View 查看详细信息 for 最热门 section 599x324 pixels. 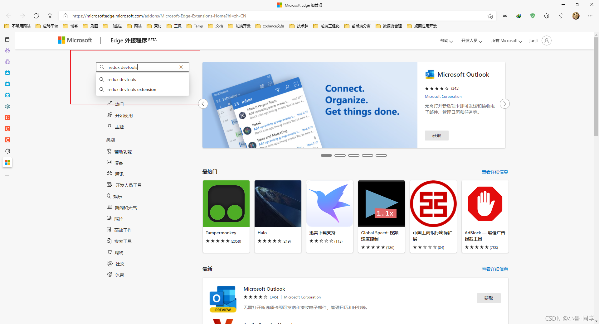(x=495, y=172)
